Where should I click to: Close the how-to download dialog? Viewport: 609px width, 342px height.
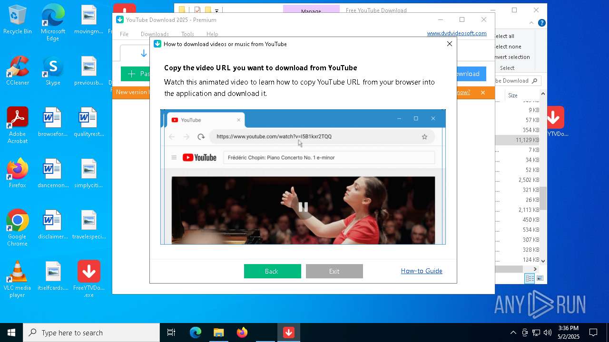coord(449,44)
